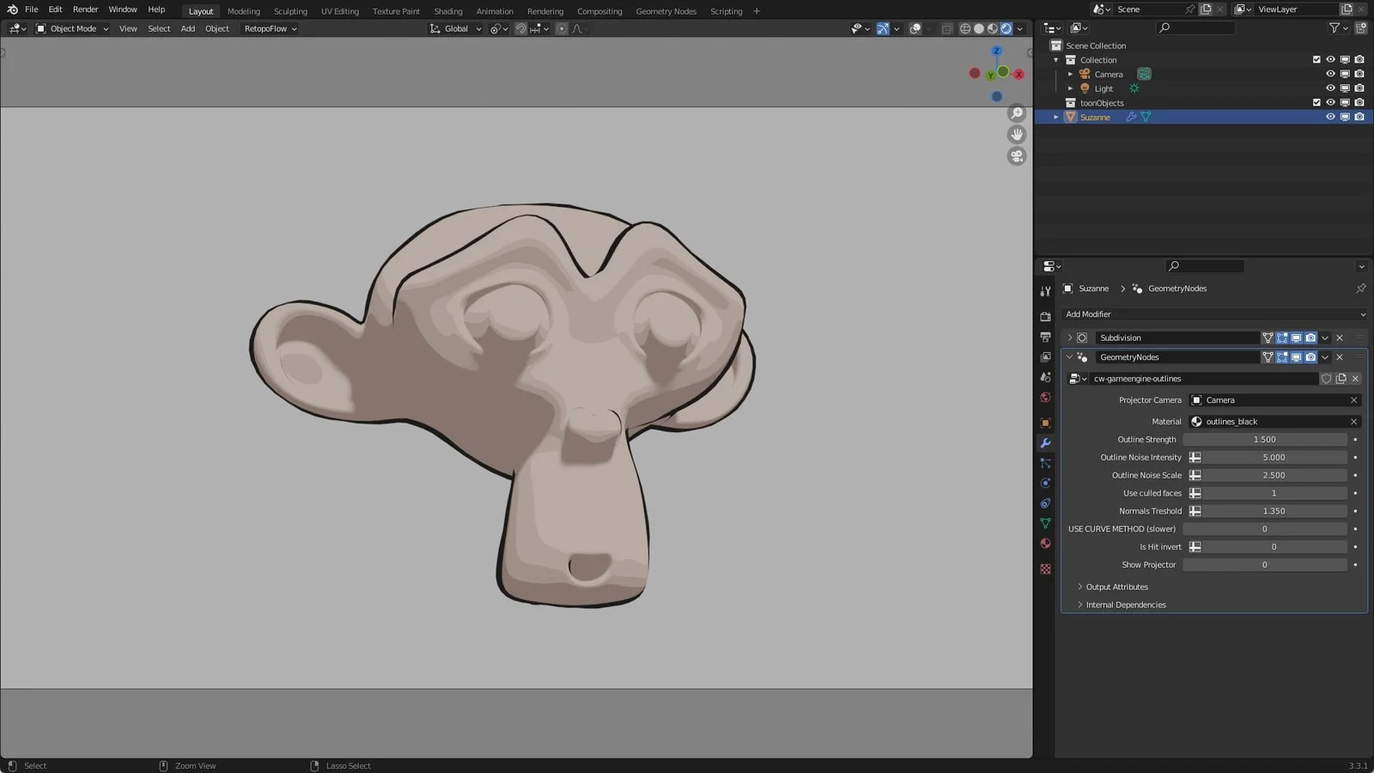Viewport: 1374px width, 773px height.
Task: Open the Object Mode dropdown
Action: click(72, 28)
